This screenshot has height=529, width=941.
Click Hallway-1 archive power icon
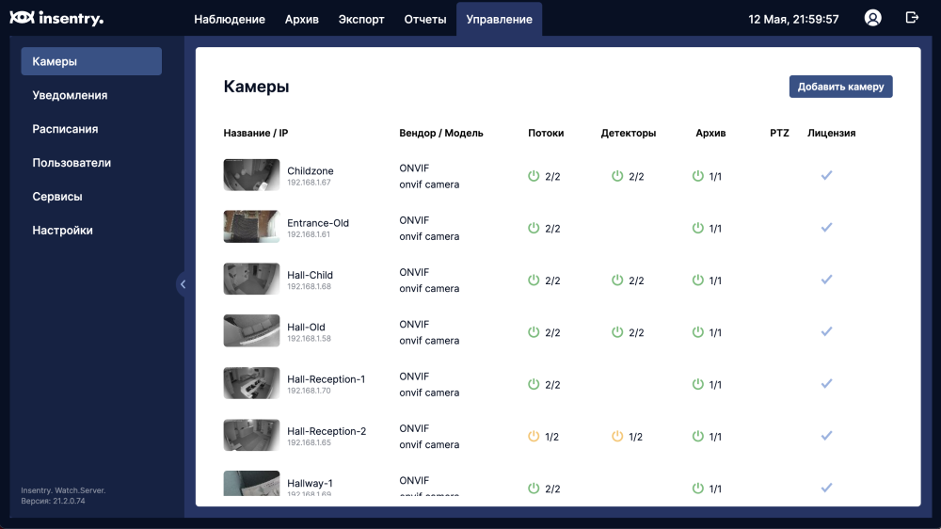pyautogui.click(x=697, y=489)
